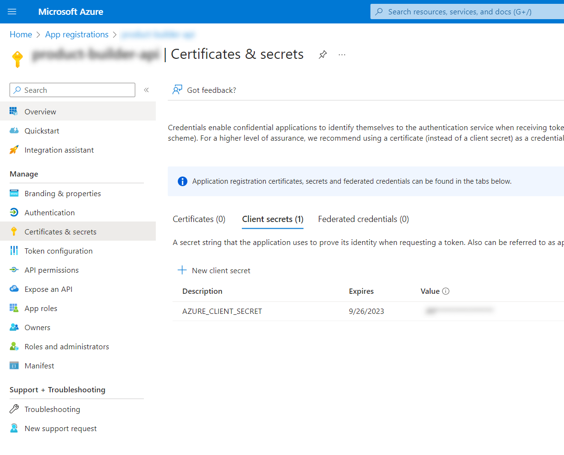Click the Expose an API icon
This screenshot has height=455, width=564.
tap(14, 289)
